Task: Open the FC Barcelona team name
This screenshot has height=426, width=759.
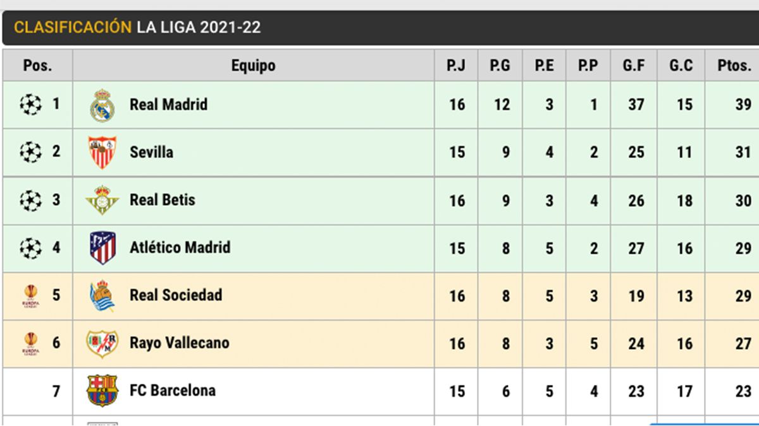Action: (x=172, y=391)
